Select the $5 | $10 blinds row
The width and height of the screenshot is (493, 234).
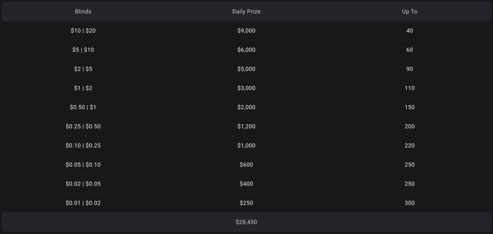pos(83,50)
